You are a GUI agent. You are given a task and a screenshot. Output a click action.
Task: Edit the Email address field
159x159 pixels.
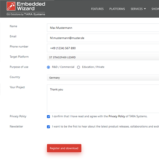(x=103, y=38)
